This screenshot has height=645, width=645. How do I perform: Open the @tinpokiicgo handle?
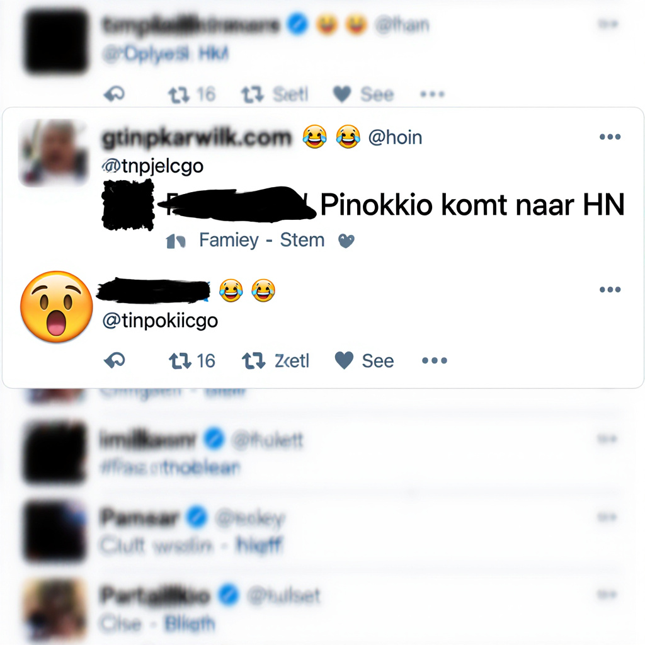(160, 321)
